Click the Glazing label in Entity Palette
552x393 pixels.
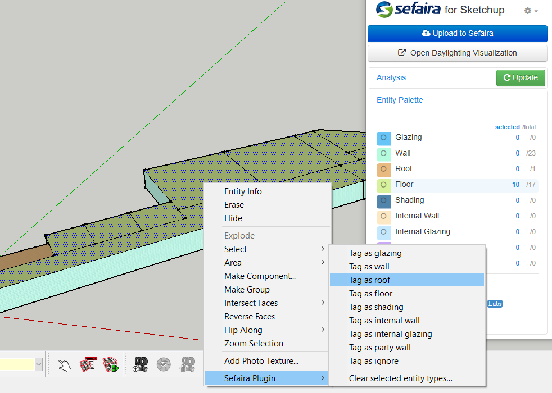tap(408, 137)
